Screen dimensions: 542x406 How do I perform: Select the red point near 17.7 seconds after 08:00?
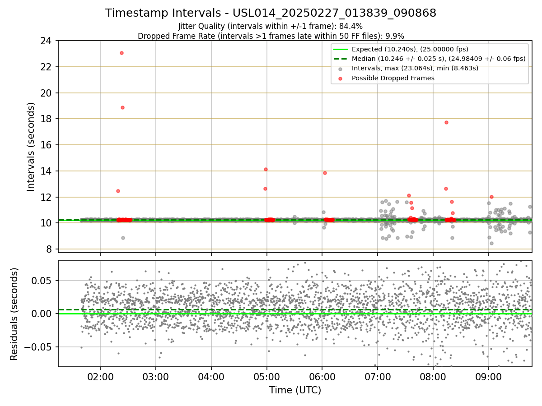(x=446, y=122)
